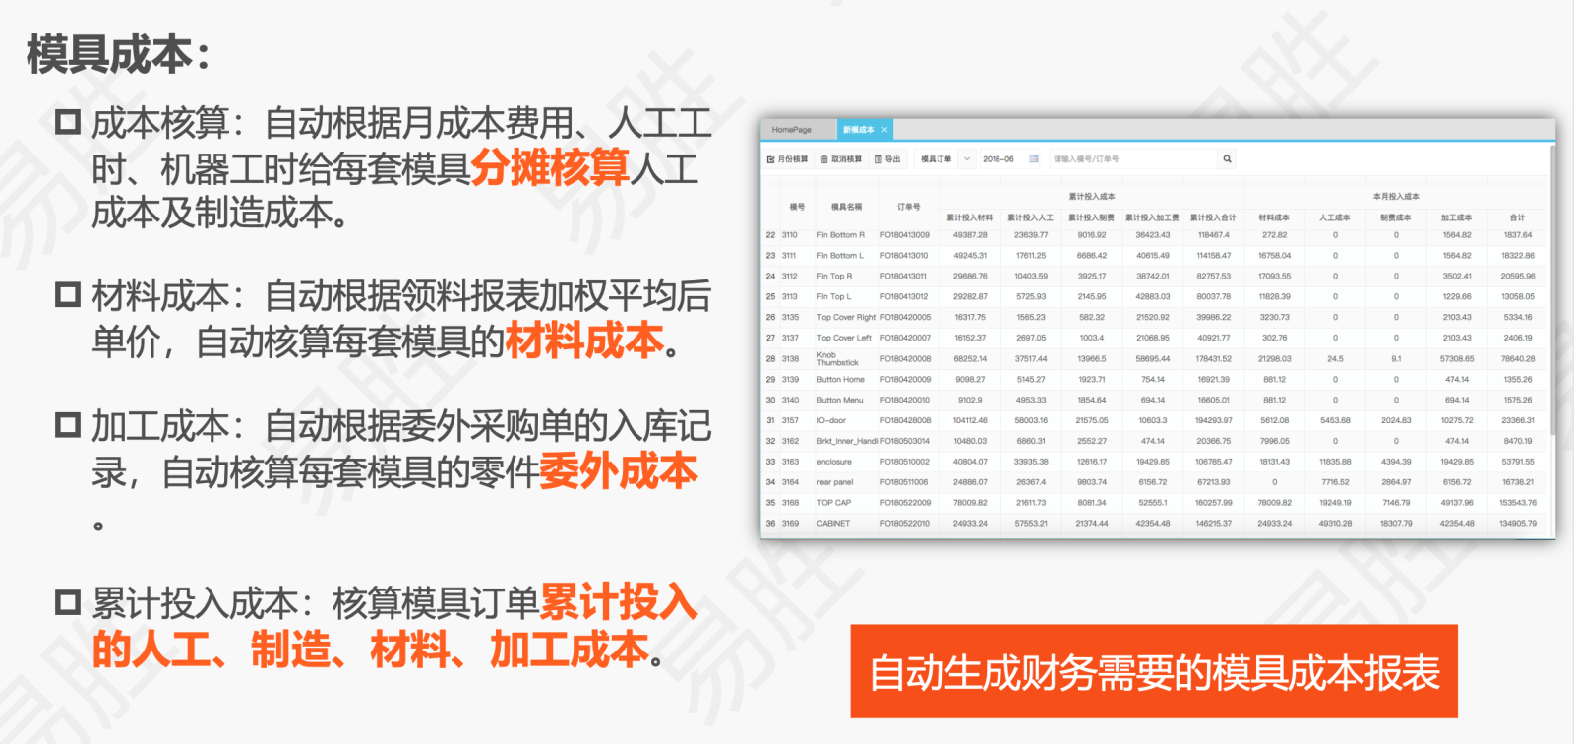Click the 累计投入制费 column header
Image resolution: width=1574 pixels, height=744 pixels.
pyautogui.click(x=1092, y=217)
